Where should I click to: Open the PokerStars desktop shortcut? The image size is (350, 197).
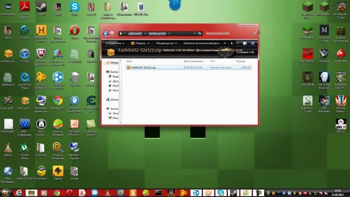pos(341,56)
